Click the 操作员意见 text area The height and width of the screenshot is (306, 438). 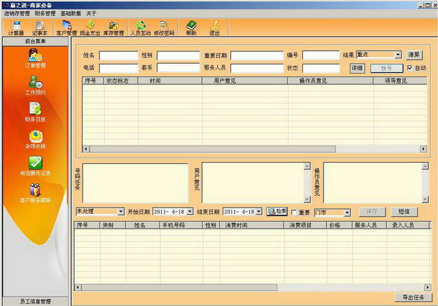click(x=373, y=183)
